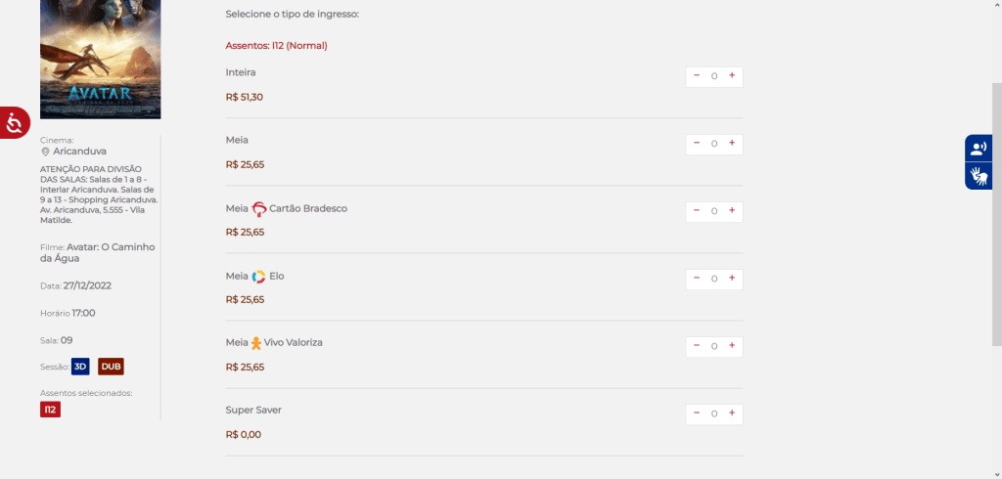This screenshot has width=1002, height=479.
Task: Click the Elo logo icon
Action: coord(258,277)
